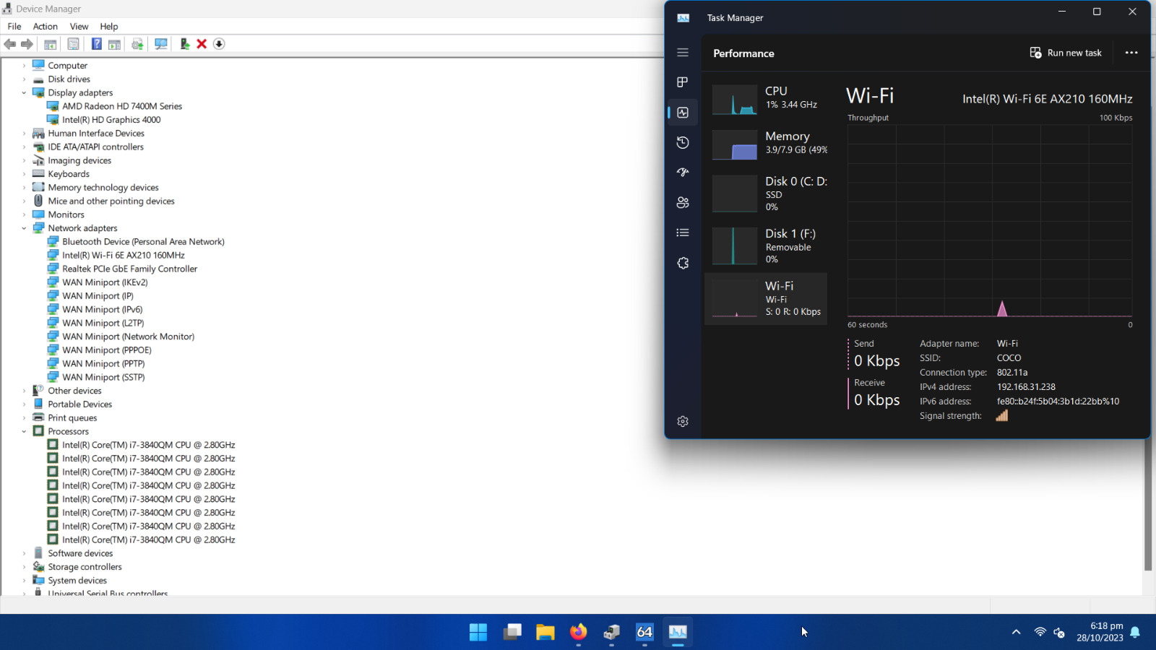Open notifications bell in system tray
This screenshot has height=650, width=1156.
tap(1135, 632)
